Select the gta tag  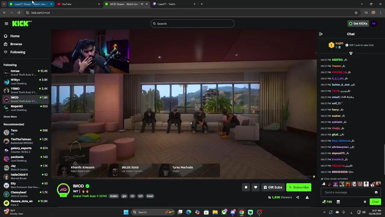[x=124, y=196]
